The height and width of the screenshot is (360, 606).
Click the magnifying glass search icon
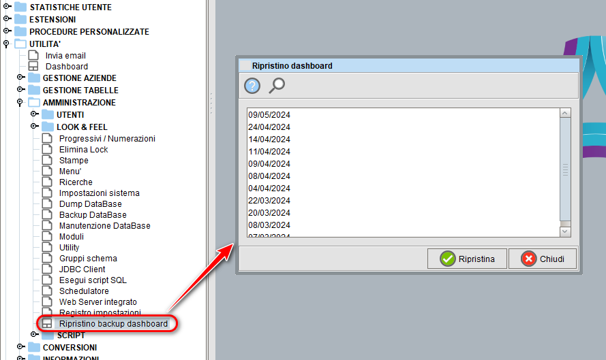[x=277, y=86]
